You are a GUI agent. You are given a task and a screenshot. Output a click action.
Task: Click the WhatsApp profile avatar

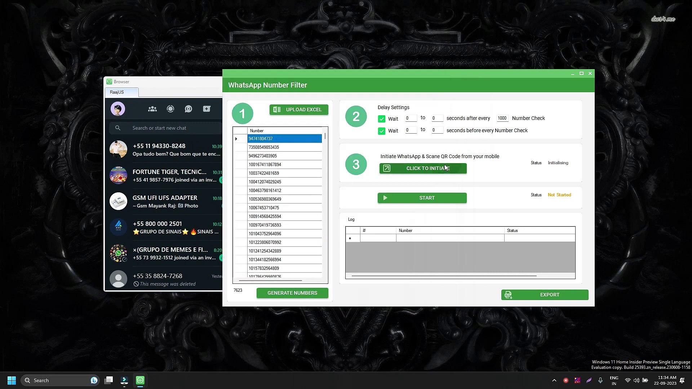[x=118, y=109]
